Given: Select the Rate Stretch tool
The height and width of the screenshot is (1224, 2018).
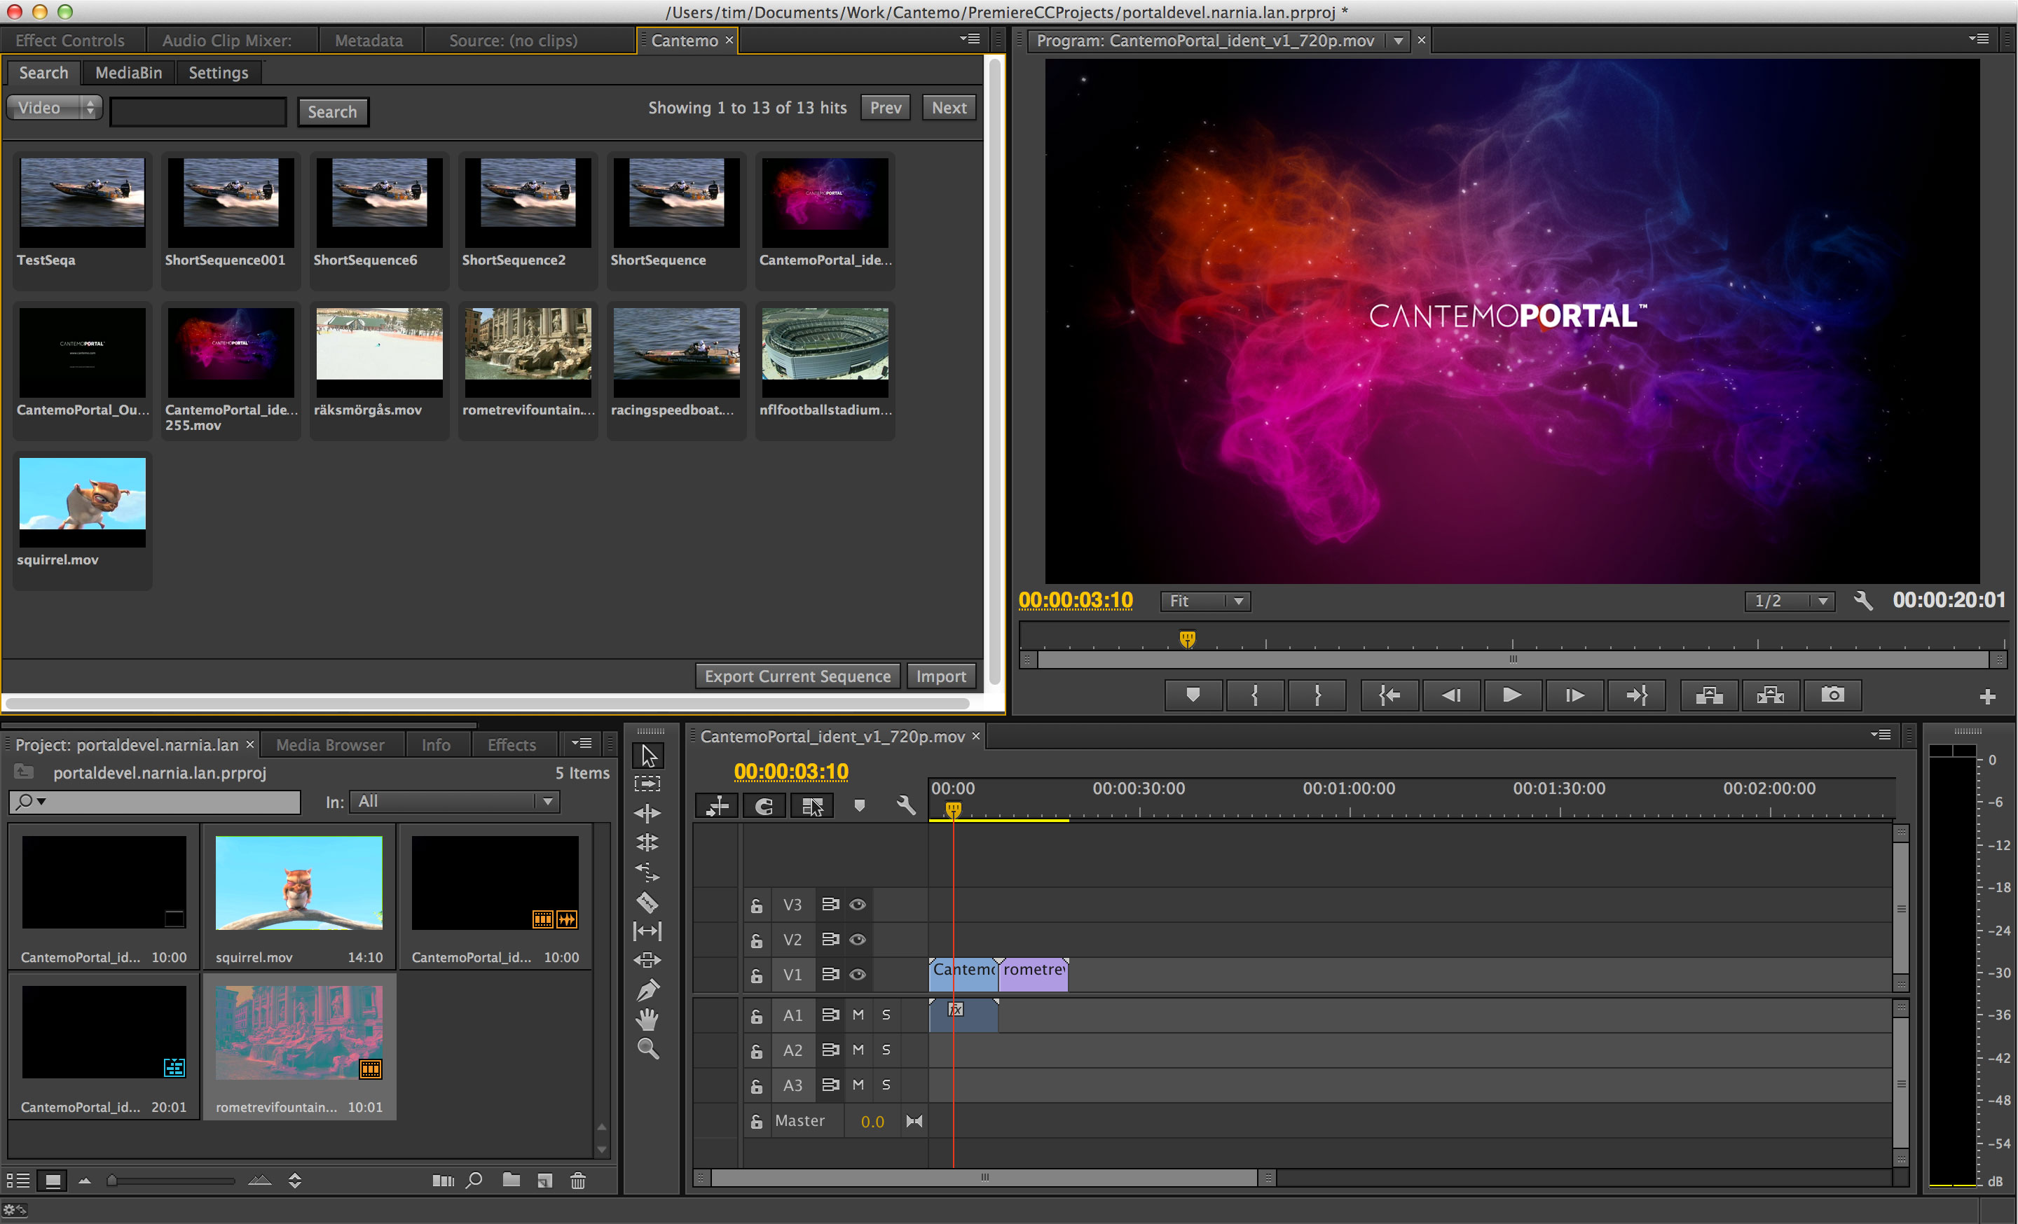Looking at the screenshot, I should pos(647,872).
